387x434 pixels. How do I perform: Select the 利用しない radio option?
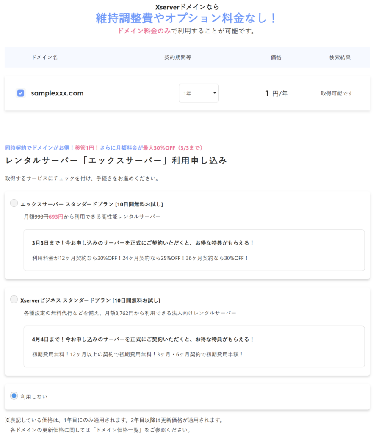tap(14, 396)
